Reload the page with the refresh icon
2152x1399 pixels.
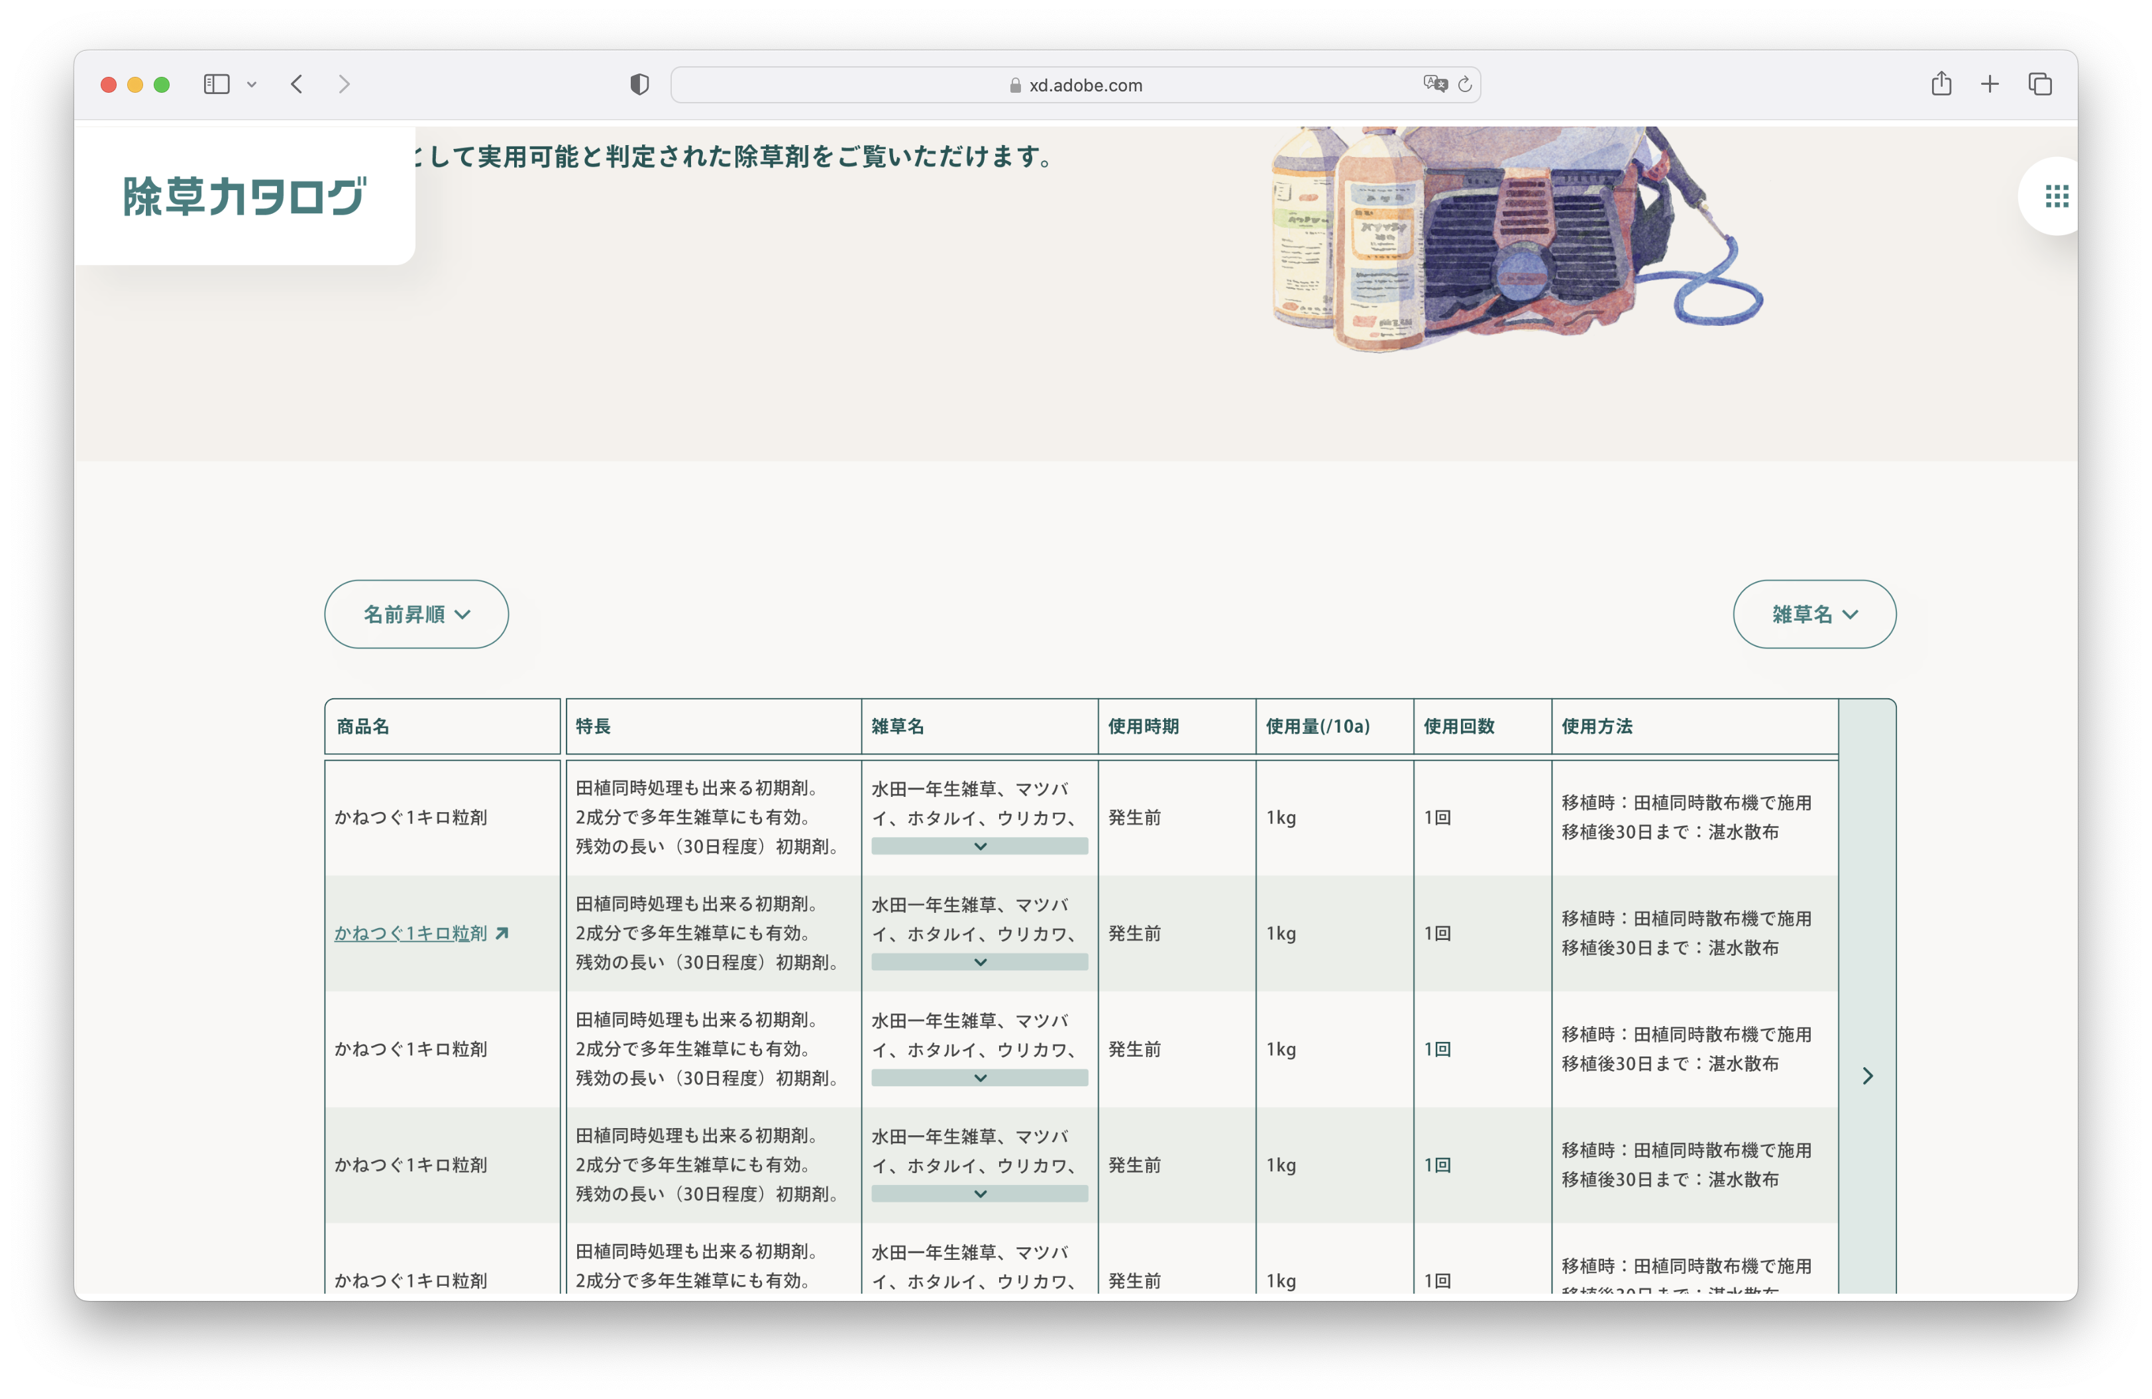[x=1465, y=84]
